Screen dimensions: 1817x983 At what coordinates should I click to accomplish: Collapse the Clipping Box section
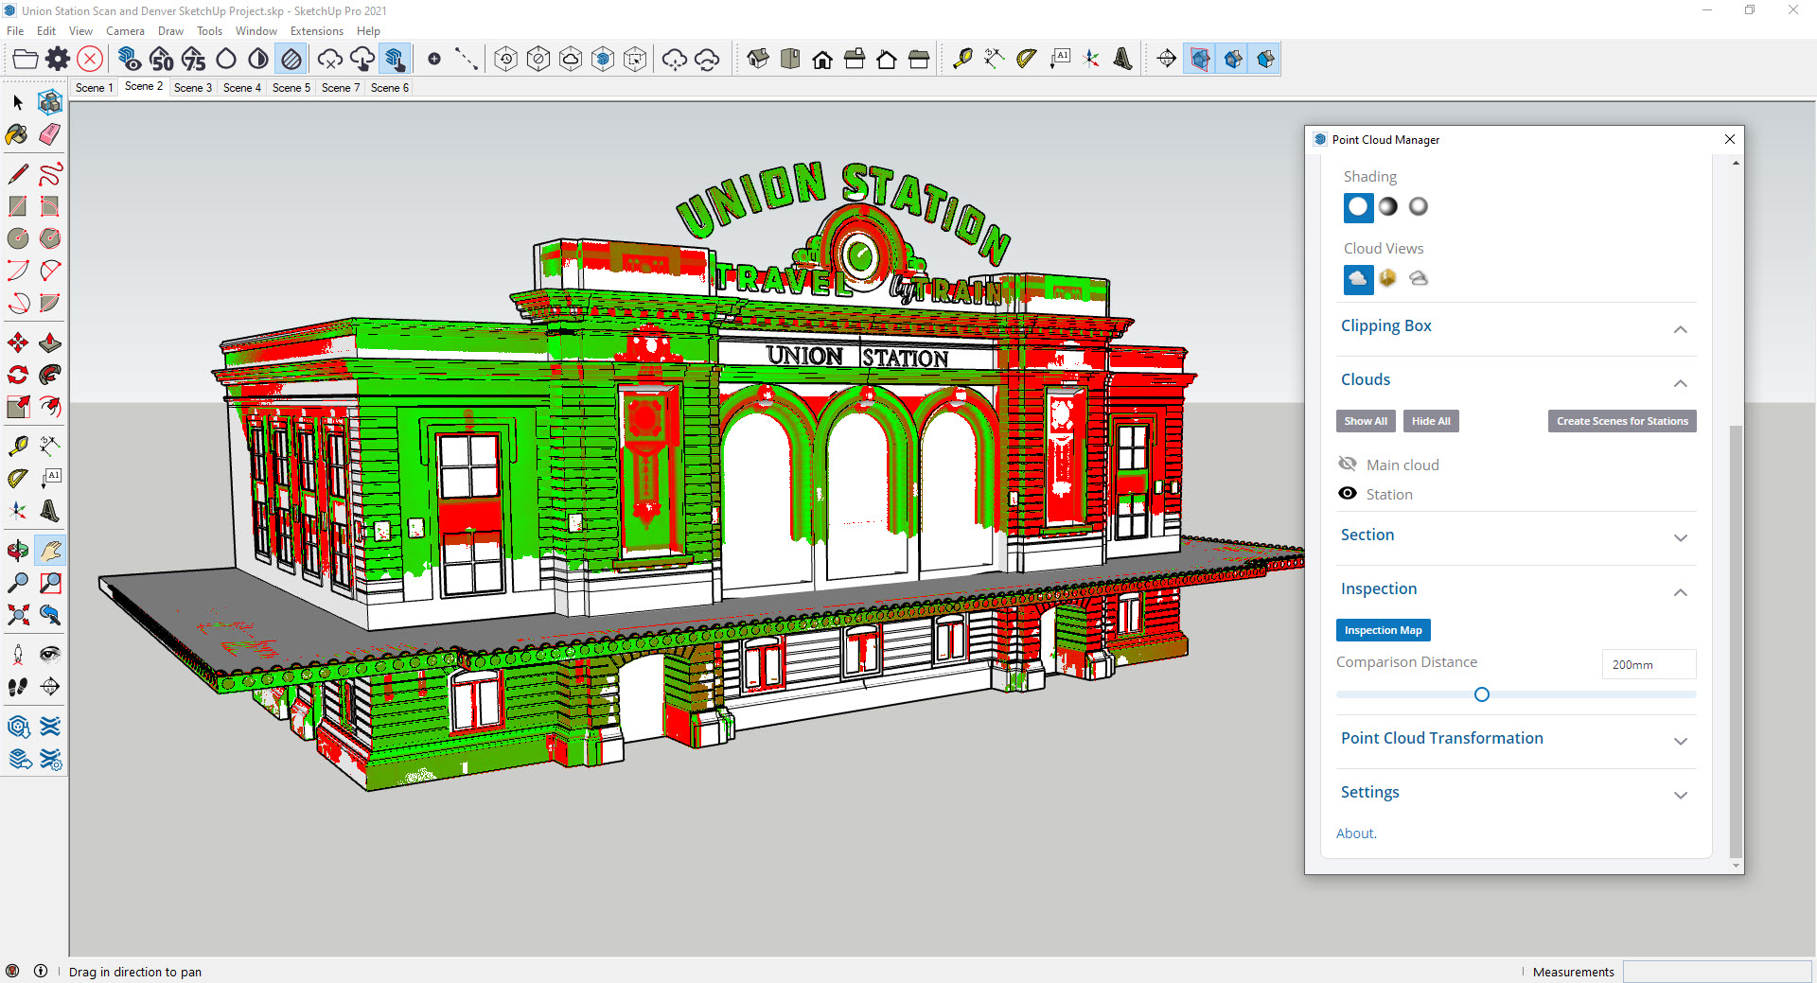coord(1681,329)
